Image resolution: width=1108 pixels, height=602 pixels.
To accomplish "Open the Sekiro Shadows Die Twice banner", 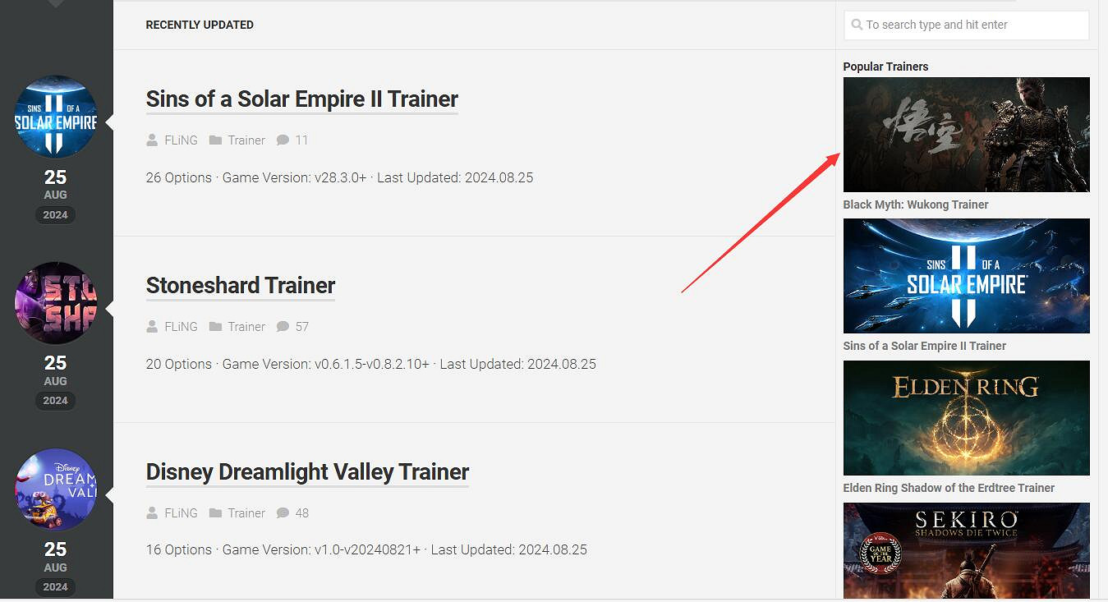I will pos(967,551).
